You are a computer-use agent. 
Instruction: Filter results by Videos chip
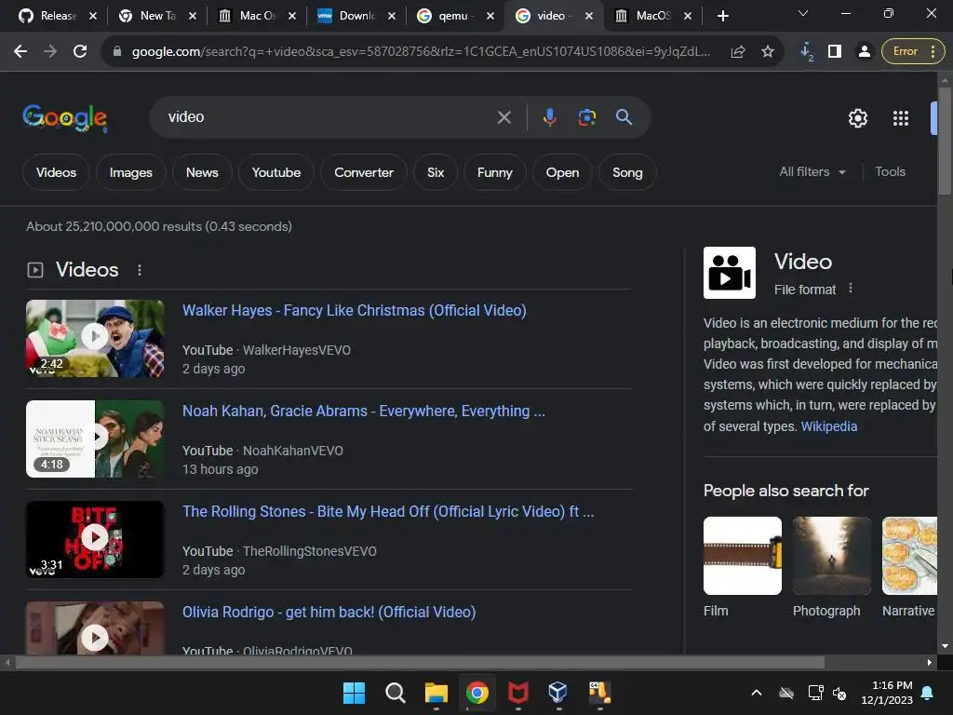[x=56, y=172]
